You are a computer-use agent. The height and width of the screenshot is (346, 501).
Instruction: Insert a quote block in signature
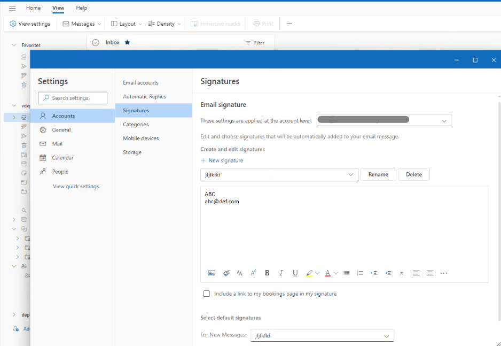click(x=402, y=273)
